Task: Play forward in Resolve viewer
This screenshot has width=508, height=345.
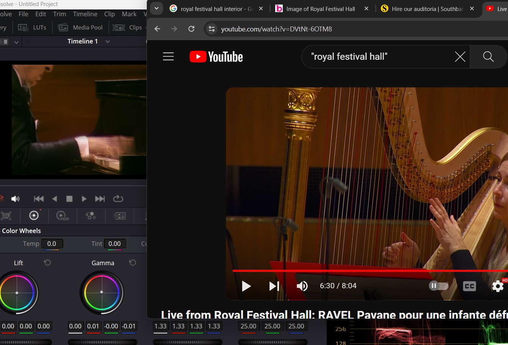Action: pyautogui.click(x=84, y=199)
